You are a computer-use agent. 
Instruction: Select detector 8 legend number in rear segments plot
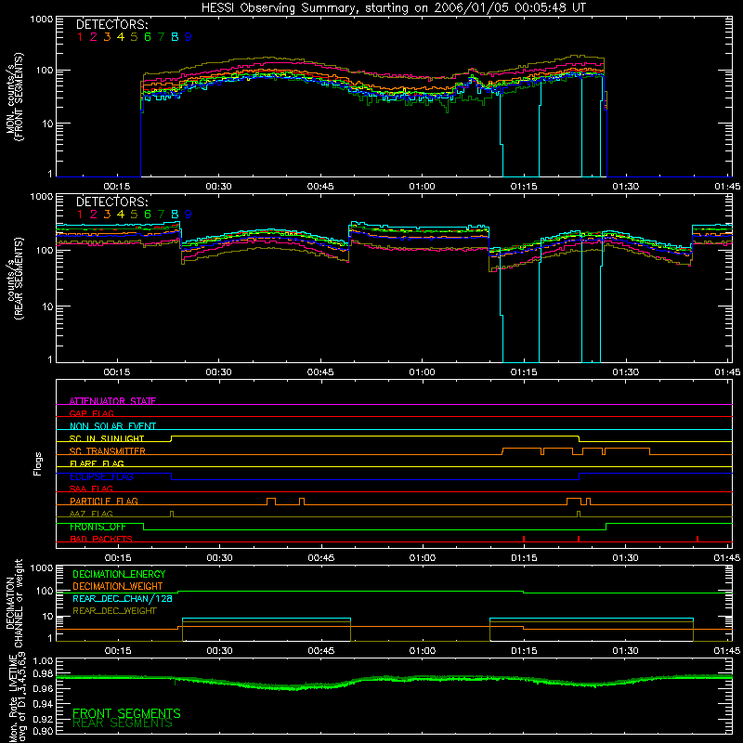click(x=175, y=215)
